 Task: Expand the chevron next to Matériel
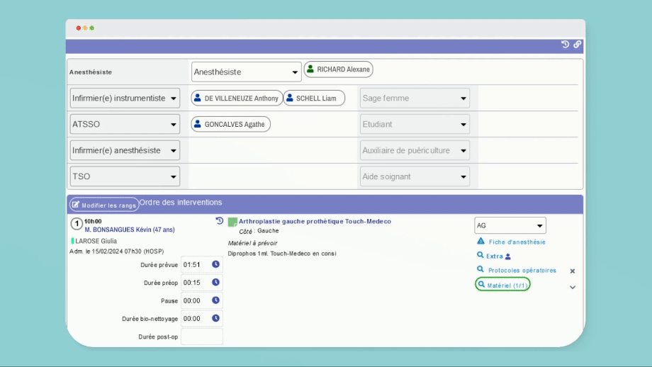pos(573,288)
